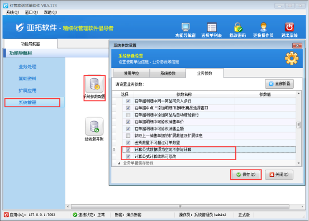
Task: Open the 结转新开账 database icon
Action: click(94, 126)
